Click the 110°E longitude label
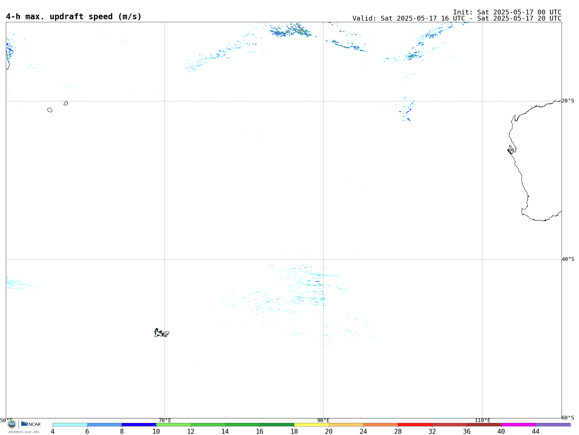This screenshot has height=435, width=579. (x=482, y=421)
